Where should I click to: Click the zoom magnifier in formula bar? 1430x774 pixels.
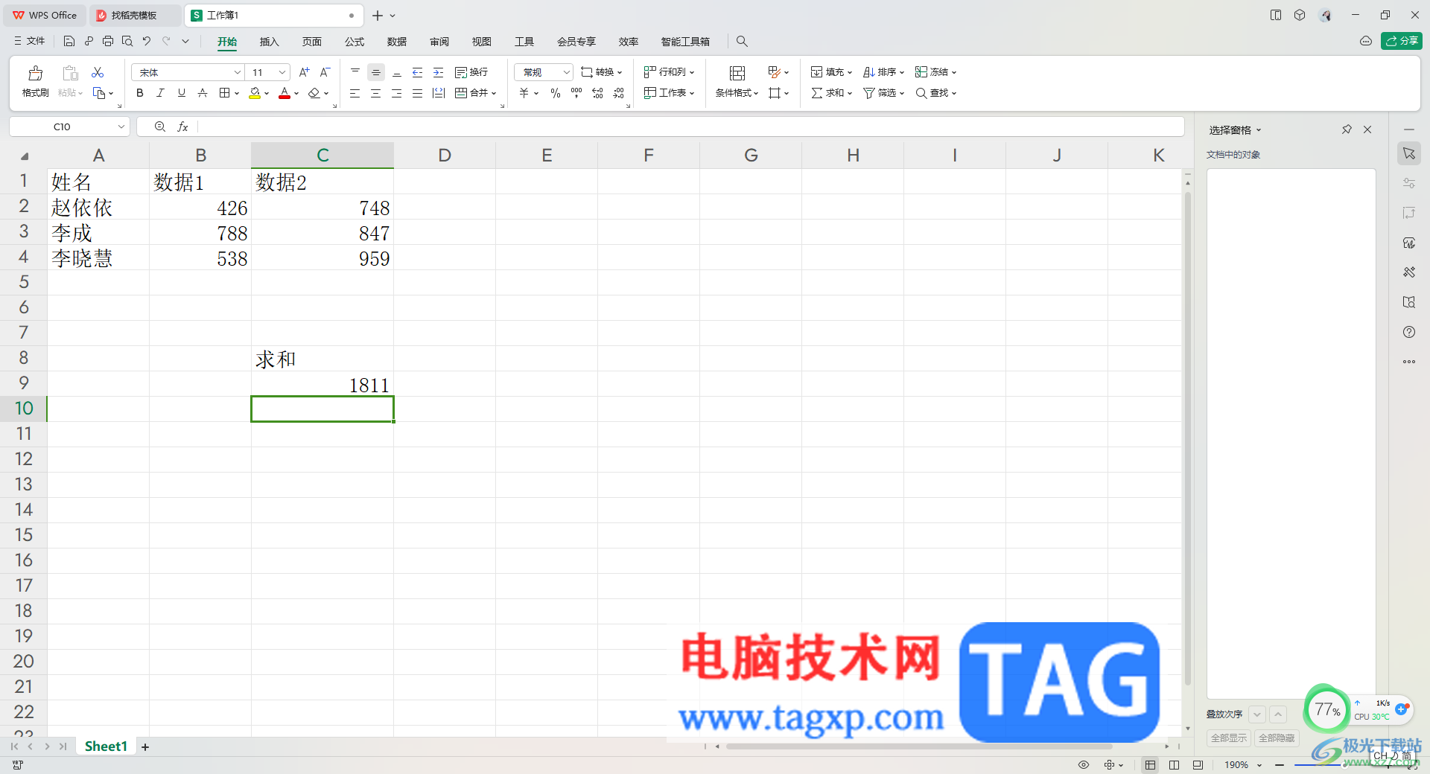160,127
